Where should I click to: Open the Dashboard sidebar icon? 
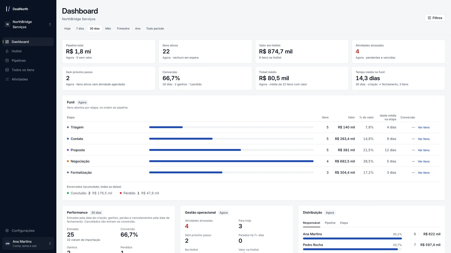pos(7,42)
